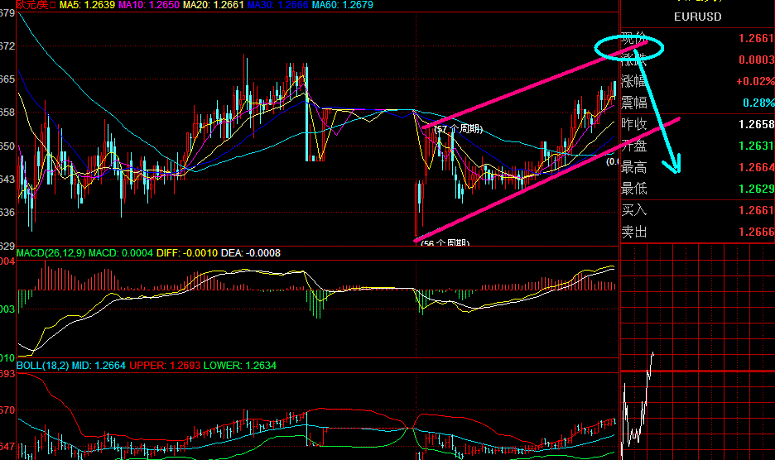Image resolution: width=775 pixels, height=460 pixels.
Task: Click the (56 个周期) period label
Action: pyautogui.click(x=445, y=242)
